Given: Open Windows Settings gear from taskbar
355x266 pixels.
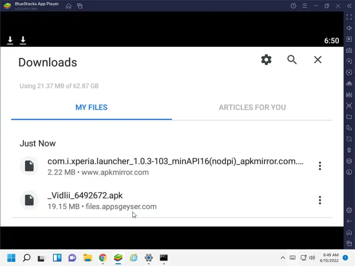Looking at the screenshot, I should (x=148, y=258).
